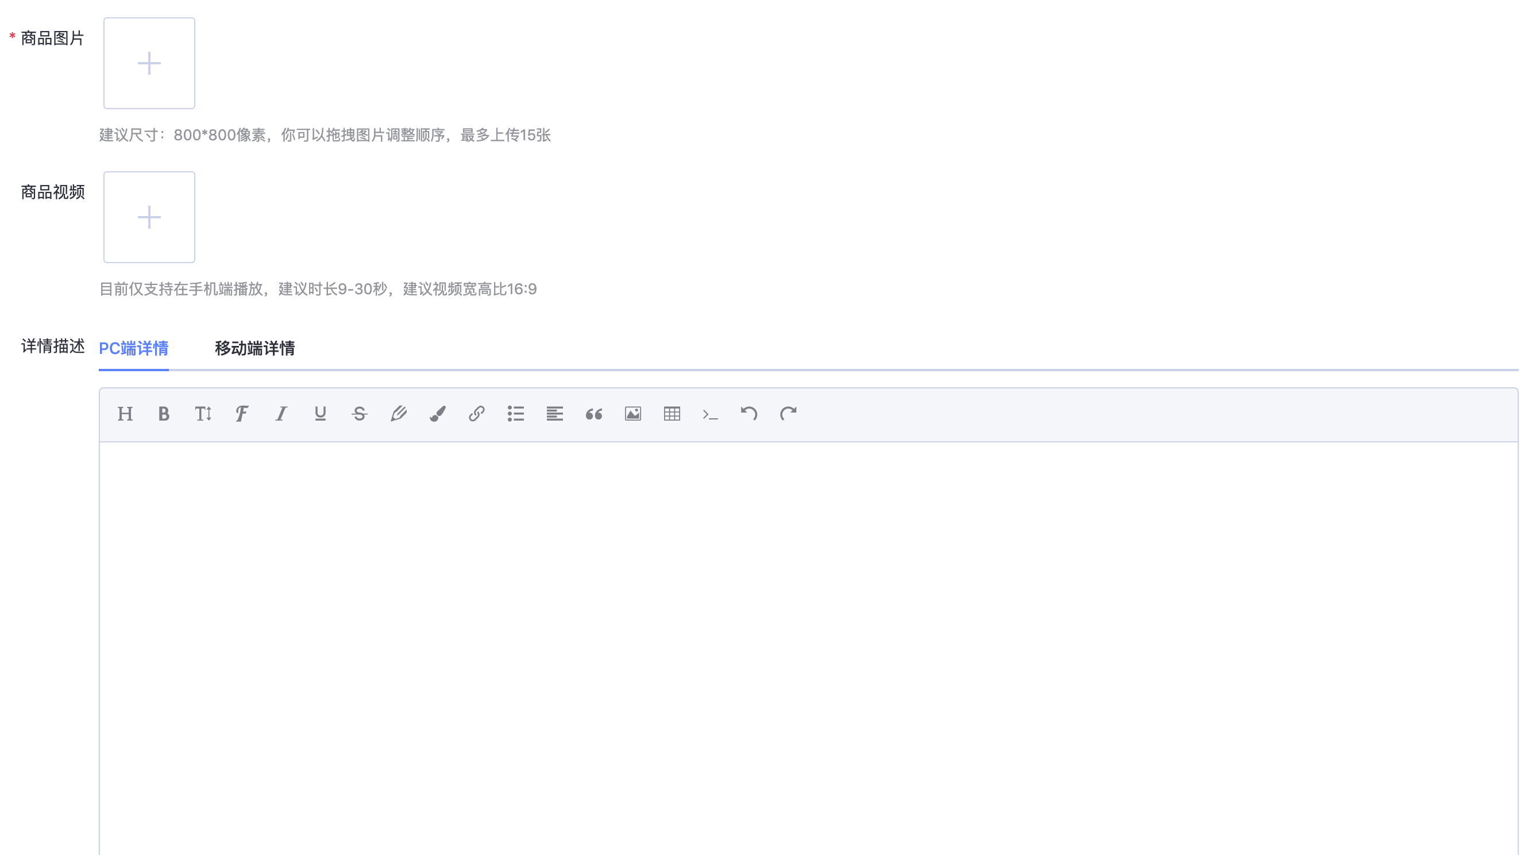Image resolution: width=1520 pixels, height=855 pixels.
Task: Redo the last editor action
Action: tap(789, 414)
